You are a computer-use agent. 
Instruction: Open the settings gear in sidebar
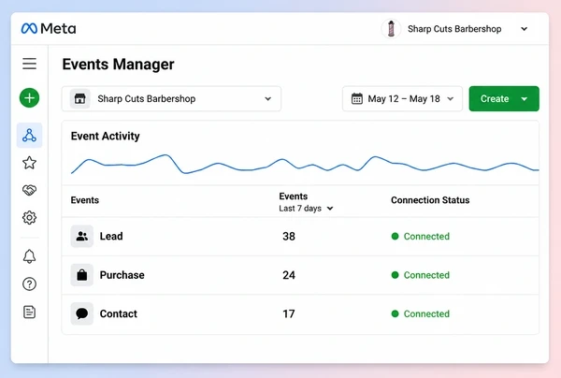29,218
